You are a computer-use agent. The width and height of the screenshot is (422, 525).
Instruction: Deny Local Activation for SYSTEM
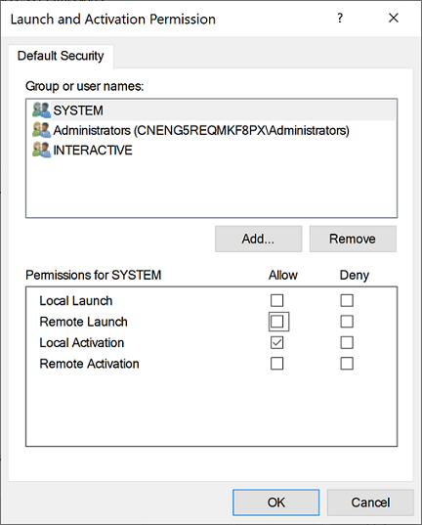347,342
